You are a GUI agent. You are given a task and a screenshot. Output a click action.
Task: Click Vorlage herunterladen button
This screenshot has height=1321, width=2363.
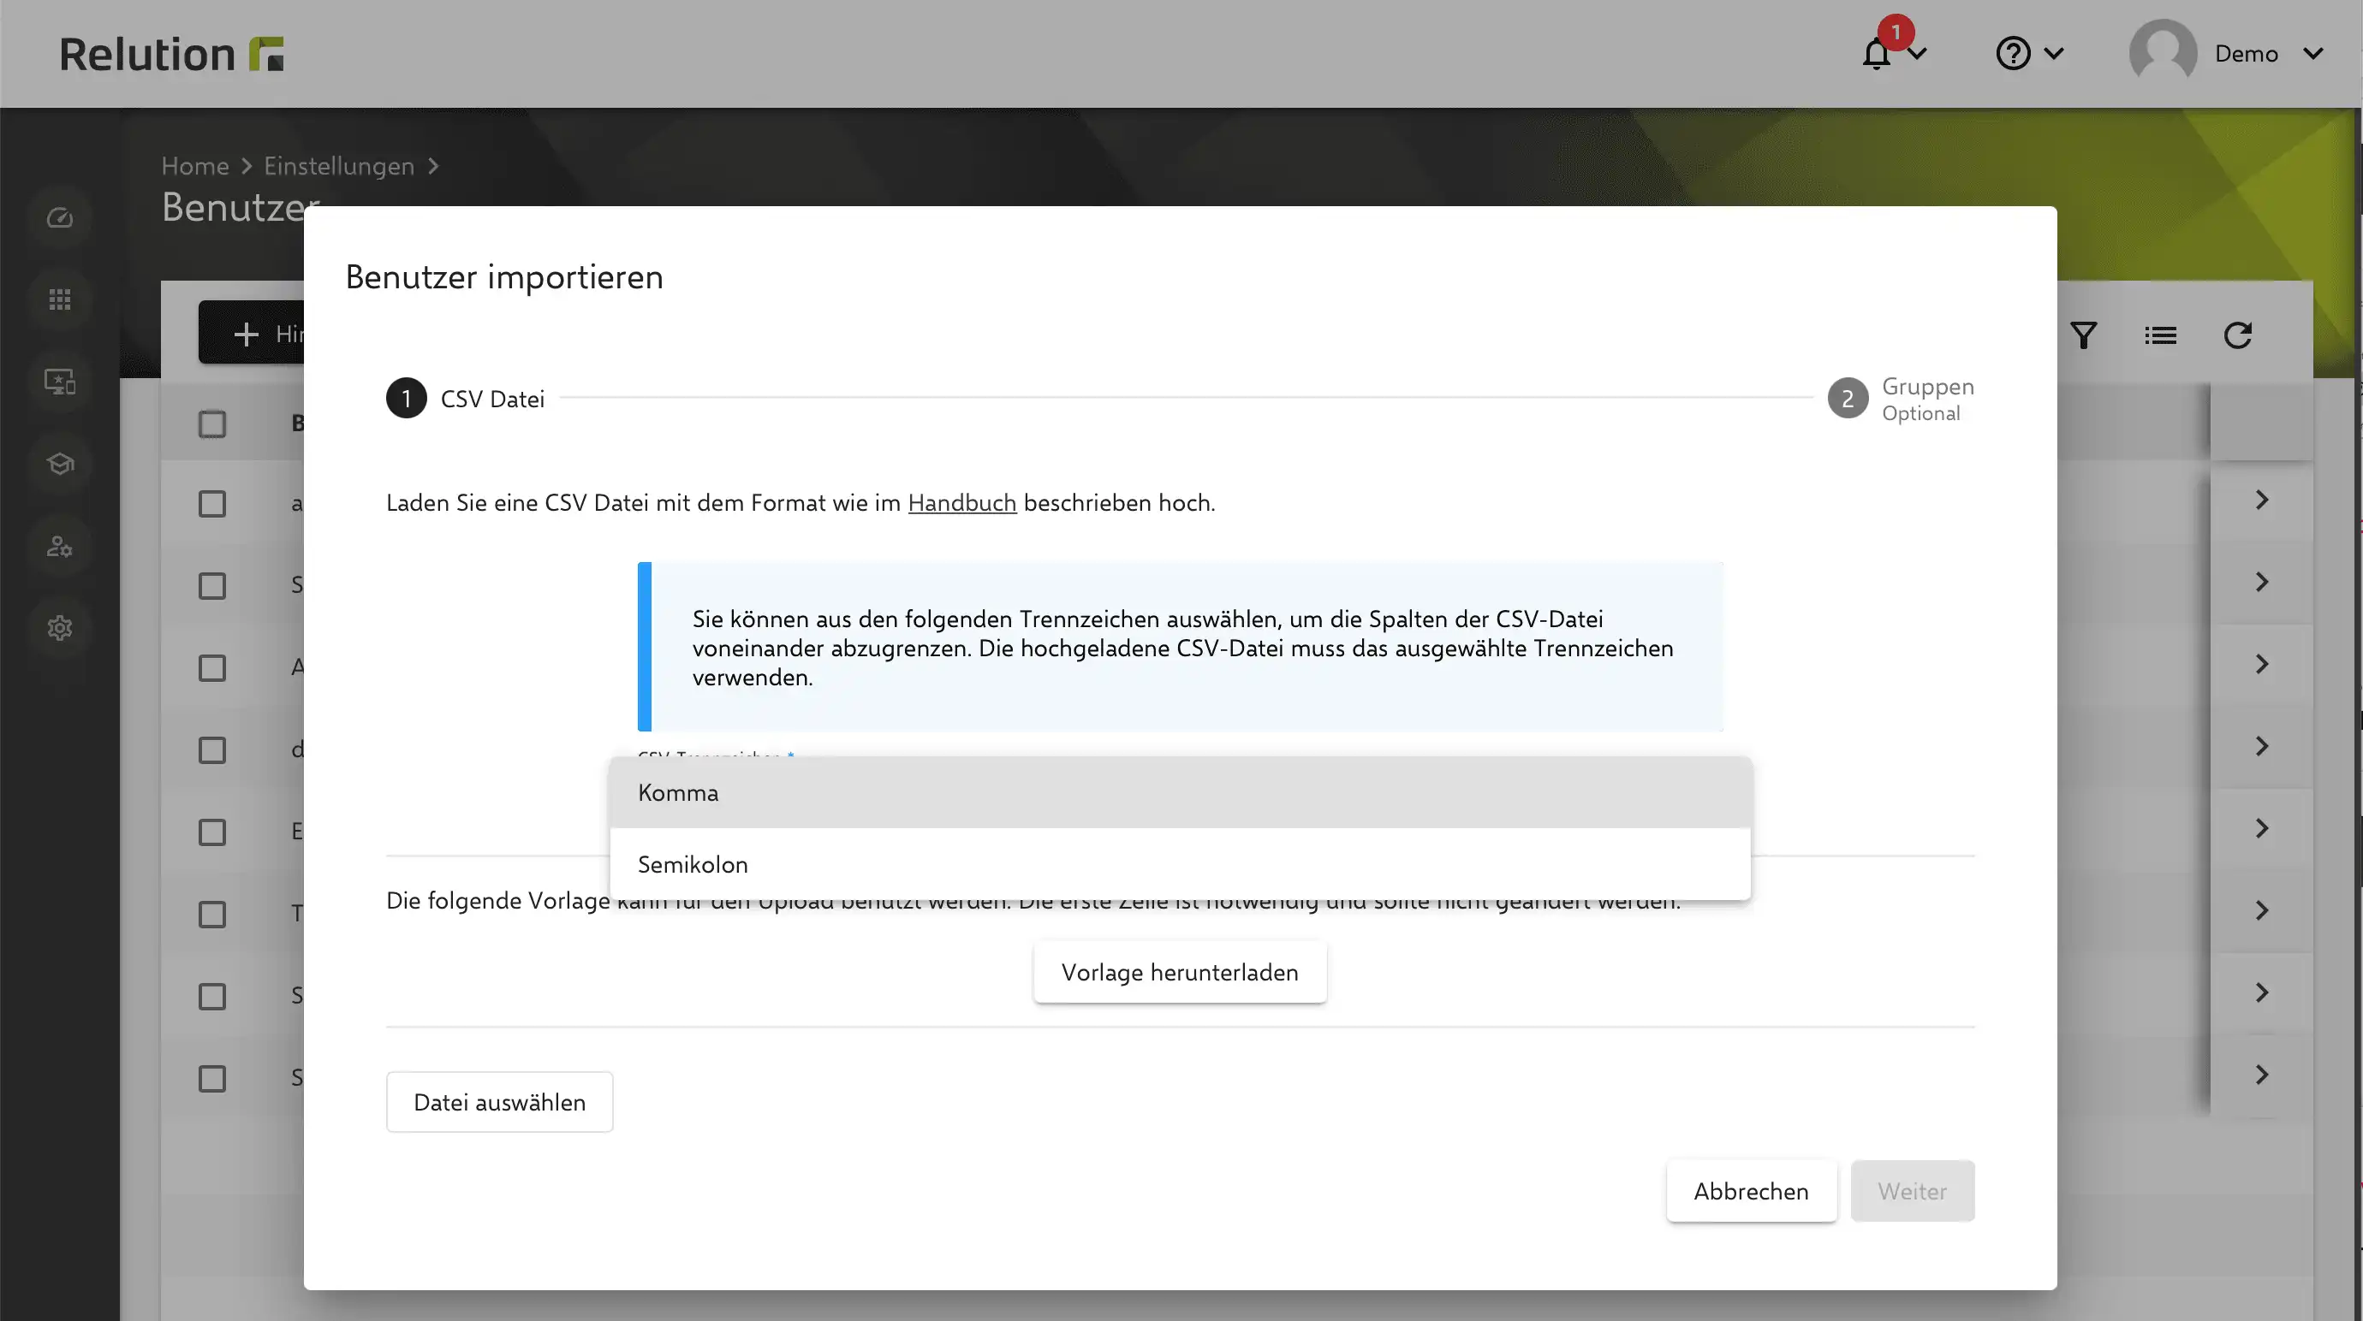(x=1180, y=972)
